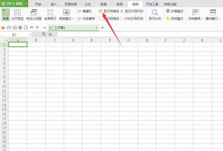Image resolution: width=223 pixels, height=151 pixels.
Task: Expand the Reading Mode dropdown arrow
Action: pyautogui.click(x=73, y=19)
